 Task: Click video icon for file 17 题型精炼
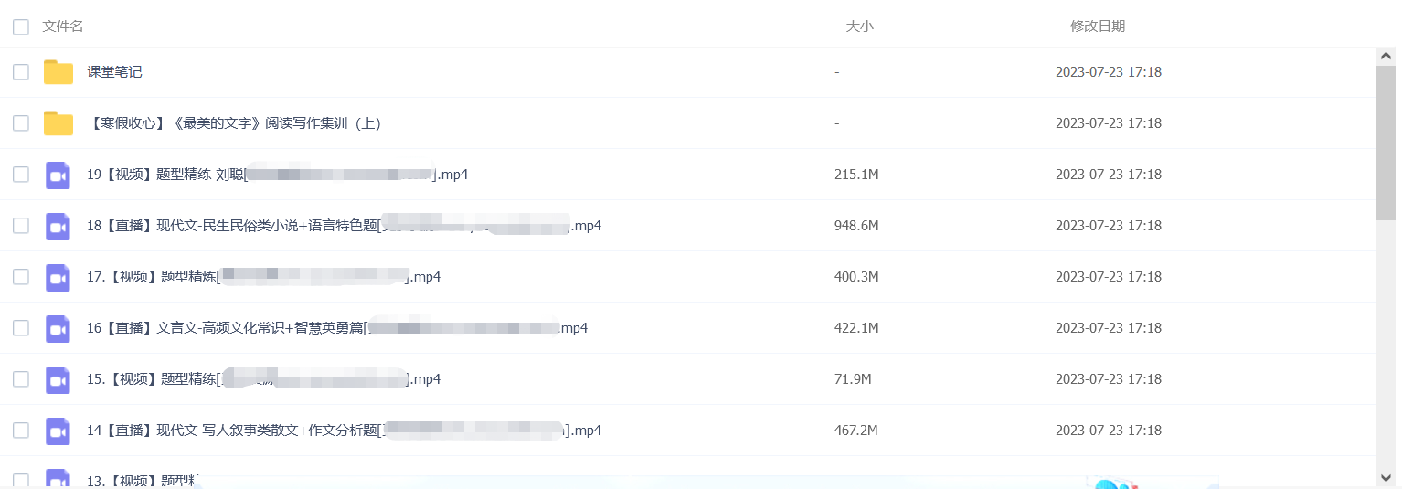click(x=58, y=277)
